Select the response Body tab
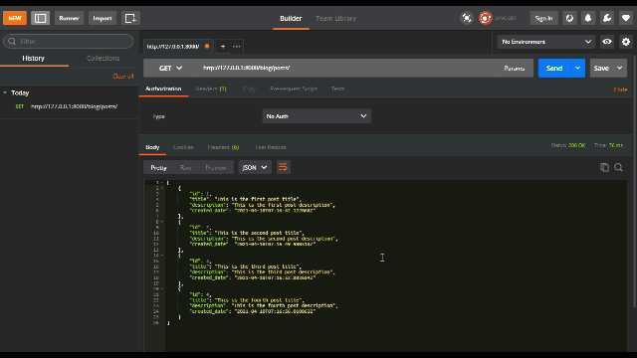This screenshot has width=637, height=358. tap(152, 147)
